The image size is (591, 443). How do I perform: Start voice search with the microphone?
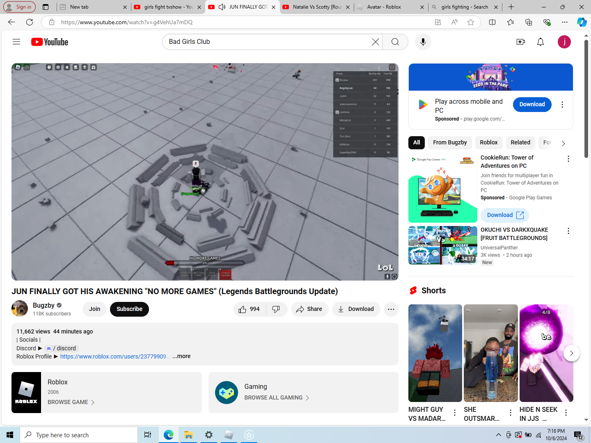pos(423,42)
